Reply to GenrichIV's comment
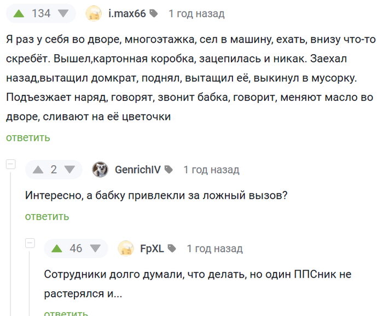The width and height of the screenshot is (383, 316). tap(47, 216)
